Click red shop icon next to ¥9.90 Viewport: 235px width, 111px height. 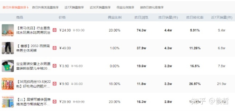[55, 84]
